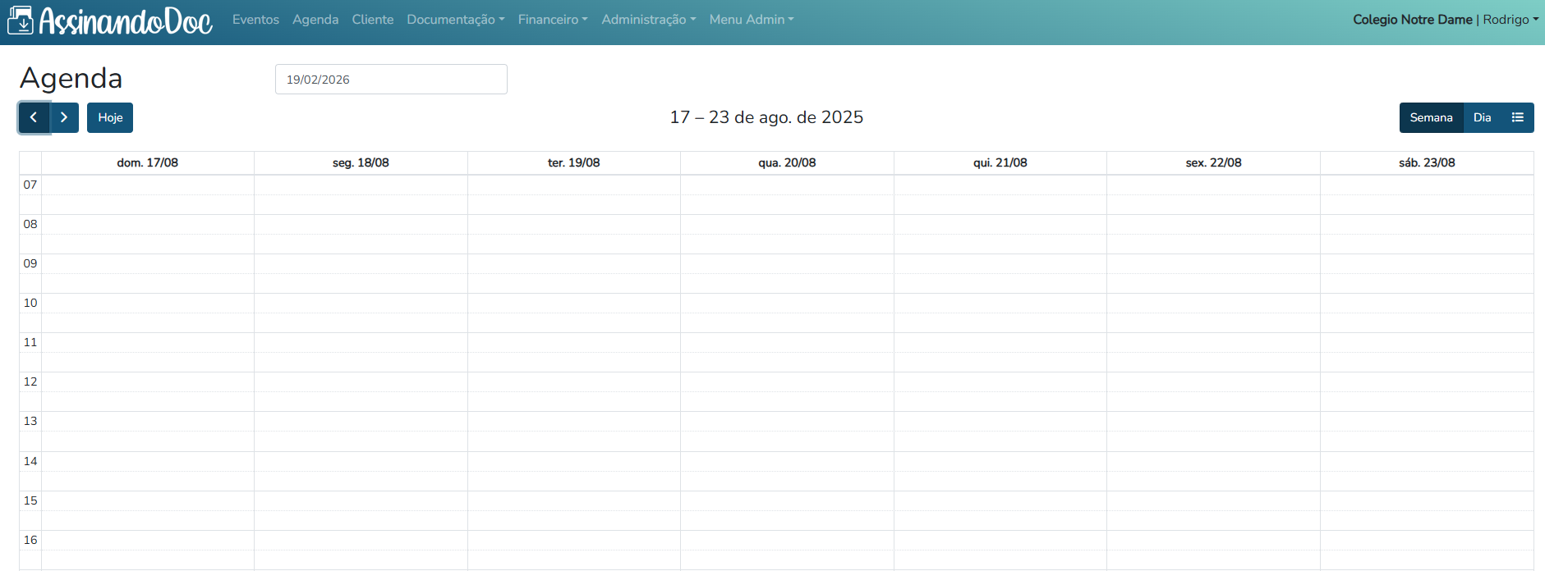Open the Eventos page
Viewport: 1545px width, 571px height.
coord(255,20)
